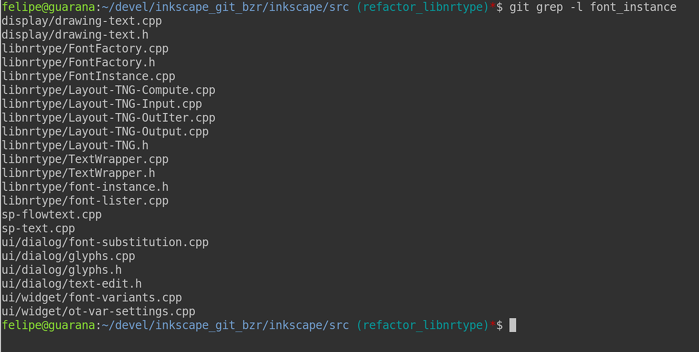The image size is (699, 352).
Task: Click the sp-flowtext.cpp result line
Action: point(52,214)
